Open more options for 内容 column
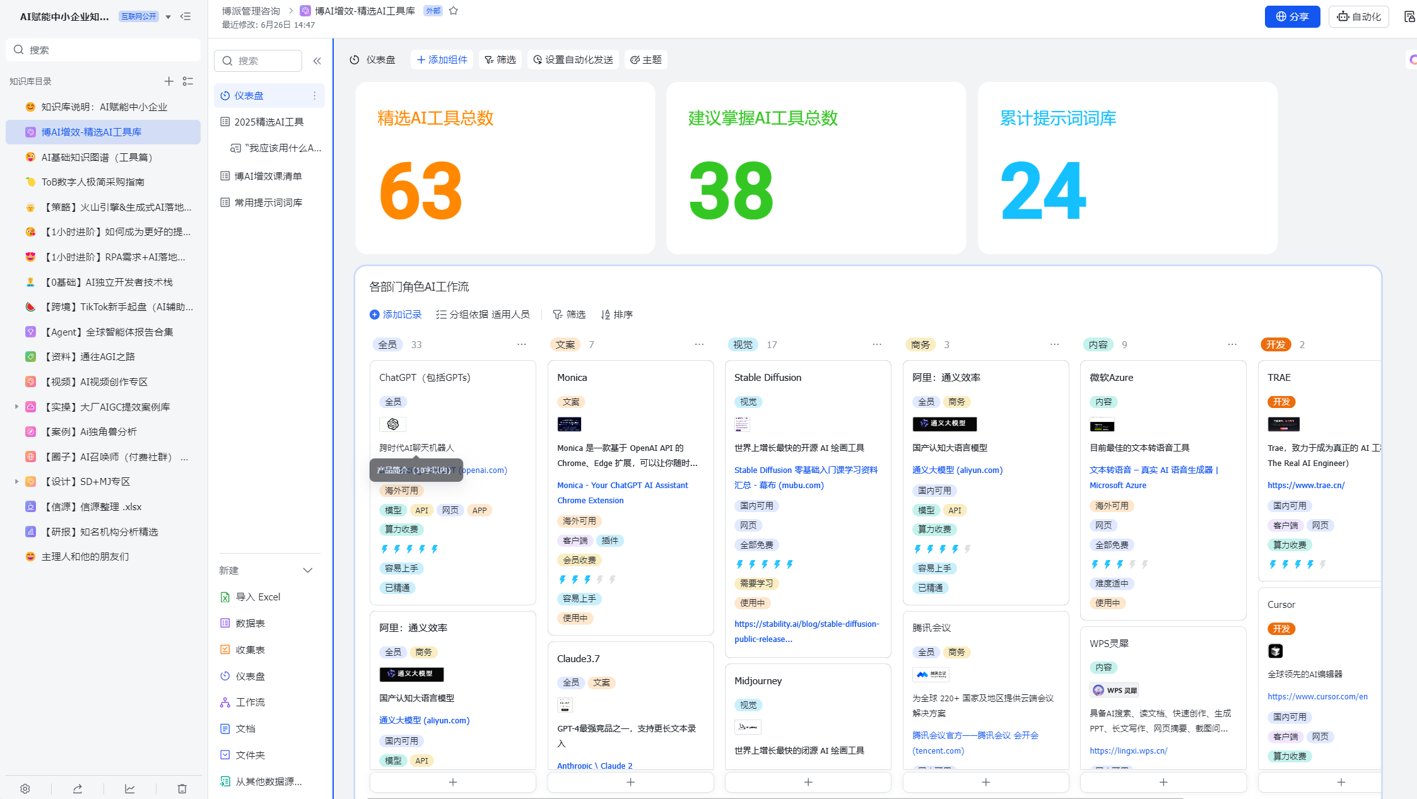The height and width of the screenshot is (799, 1417). click(1232, 344)
